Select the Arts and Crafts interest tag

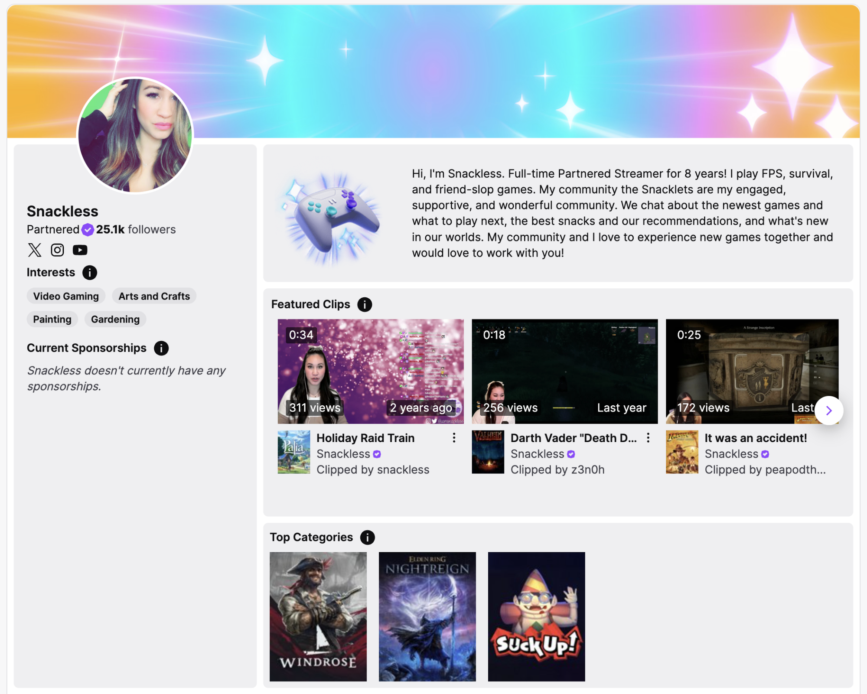point(154,296)
